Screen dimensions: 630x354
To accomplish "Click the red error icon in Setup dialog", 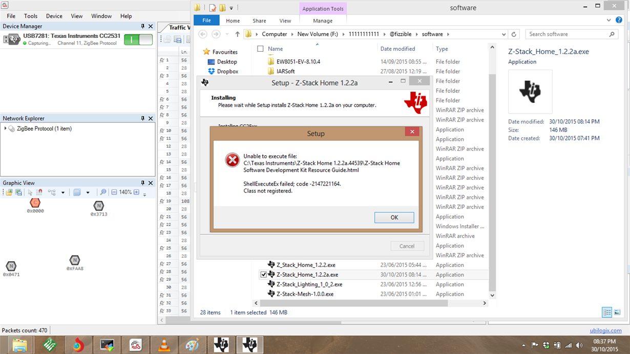I will [x=232, y=160].
